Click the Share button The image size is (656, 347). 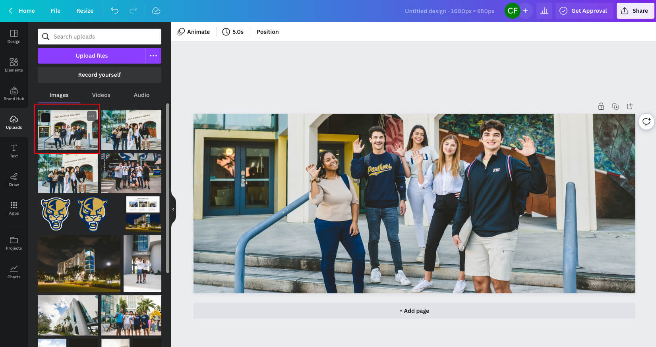[x=635, y=11]
